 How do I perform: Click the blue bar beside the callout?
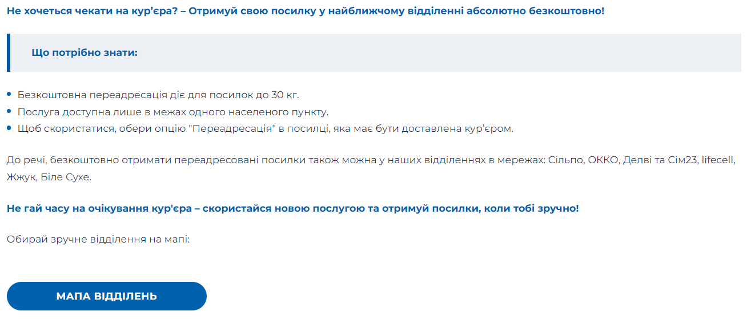(x=9, y=53)
